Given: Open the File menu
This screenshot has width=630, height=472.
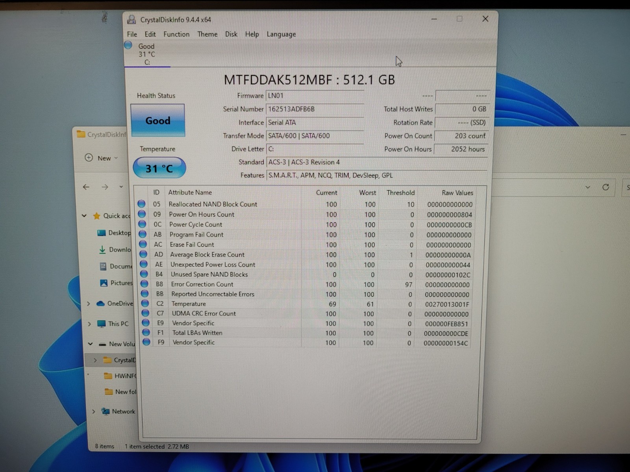Looking at the screenshot, I should (x=132, y=34).
